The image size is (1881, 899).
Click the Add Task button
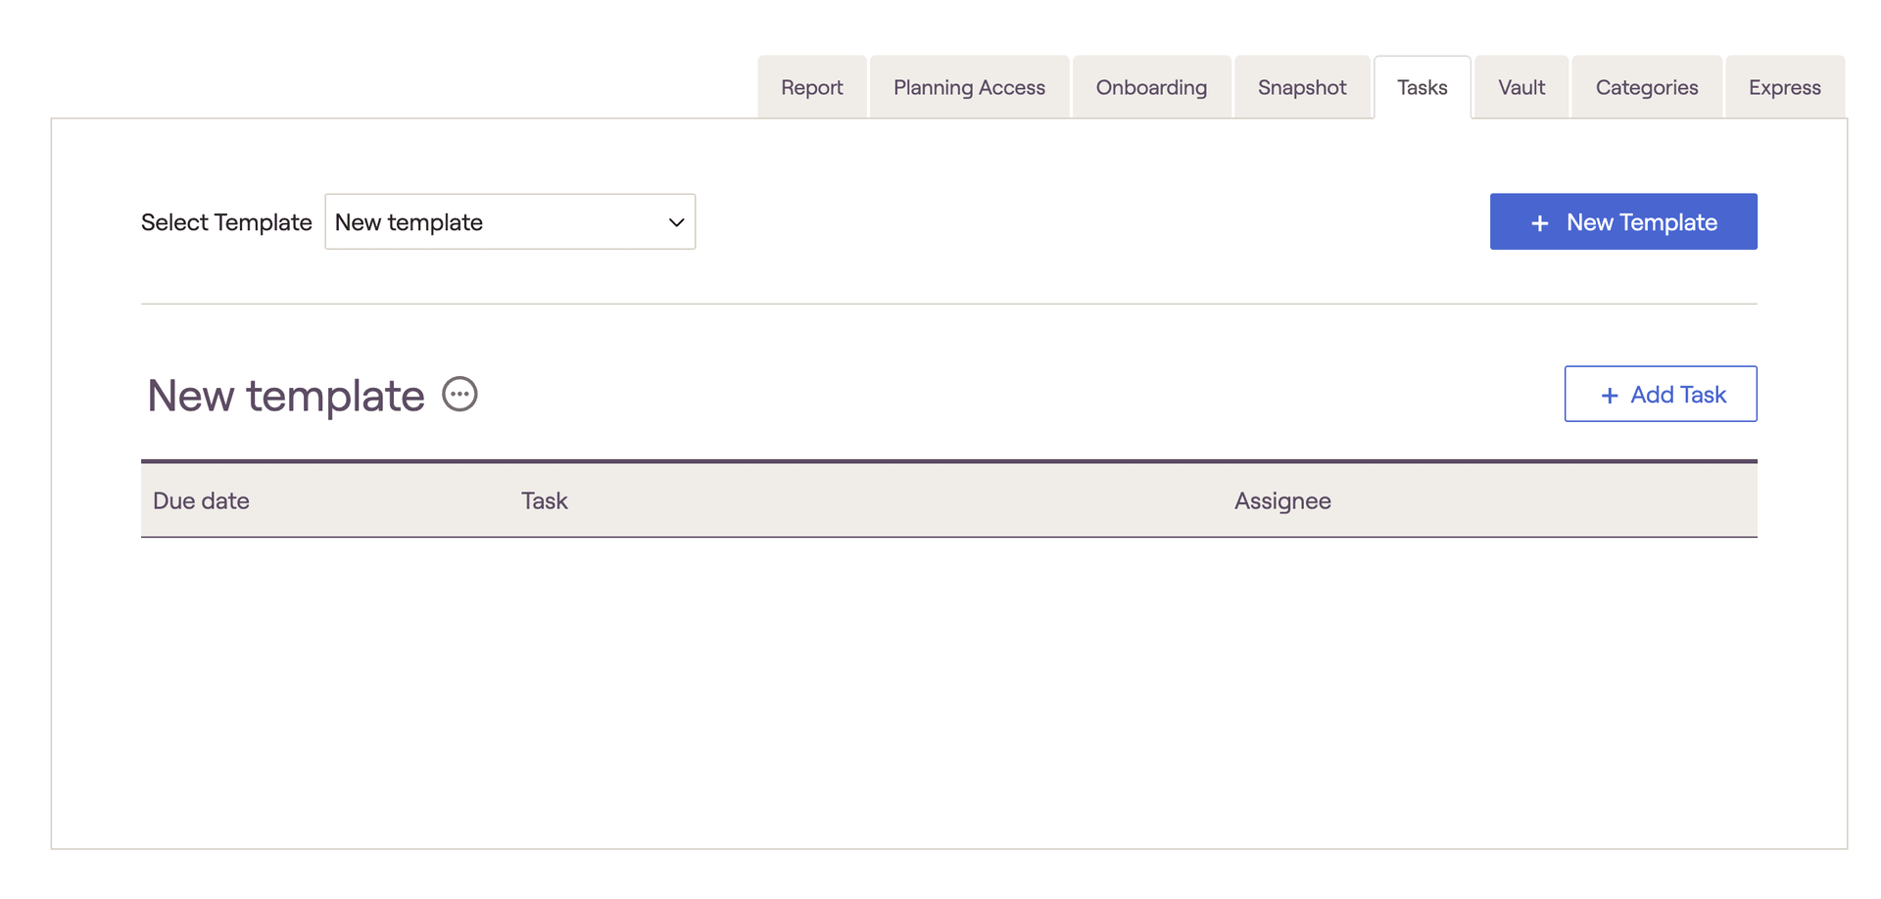[1661, 395]
